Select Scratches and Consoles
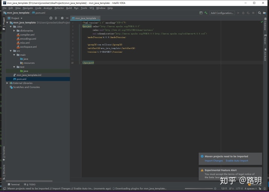269x192 pixels. 25,87
